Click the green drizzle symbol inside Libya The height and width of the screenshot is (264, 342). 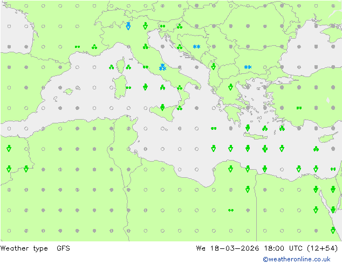pos(231,210)
